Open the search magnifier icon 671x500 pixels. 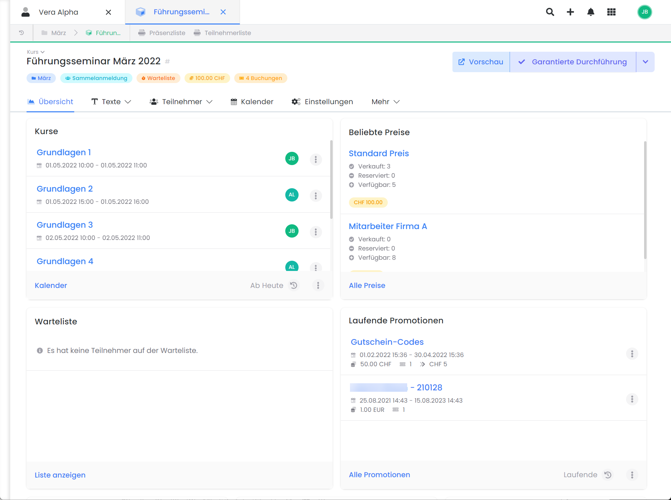(x=550, y=12)
